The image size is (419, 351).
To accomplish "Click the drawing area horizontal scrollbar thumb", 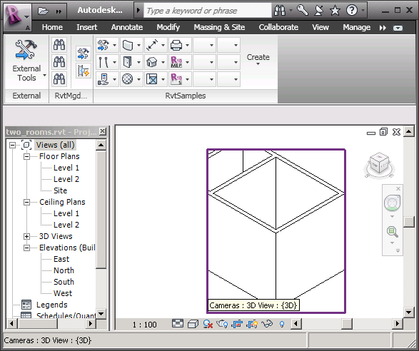I will point(347,324).
